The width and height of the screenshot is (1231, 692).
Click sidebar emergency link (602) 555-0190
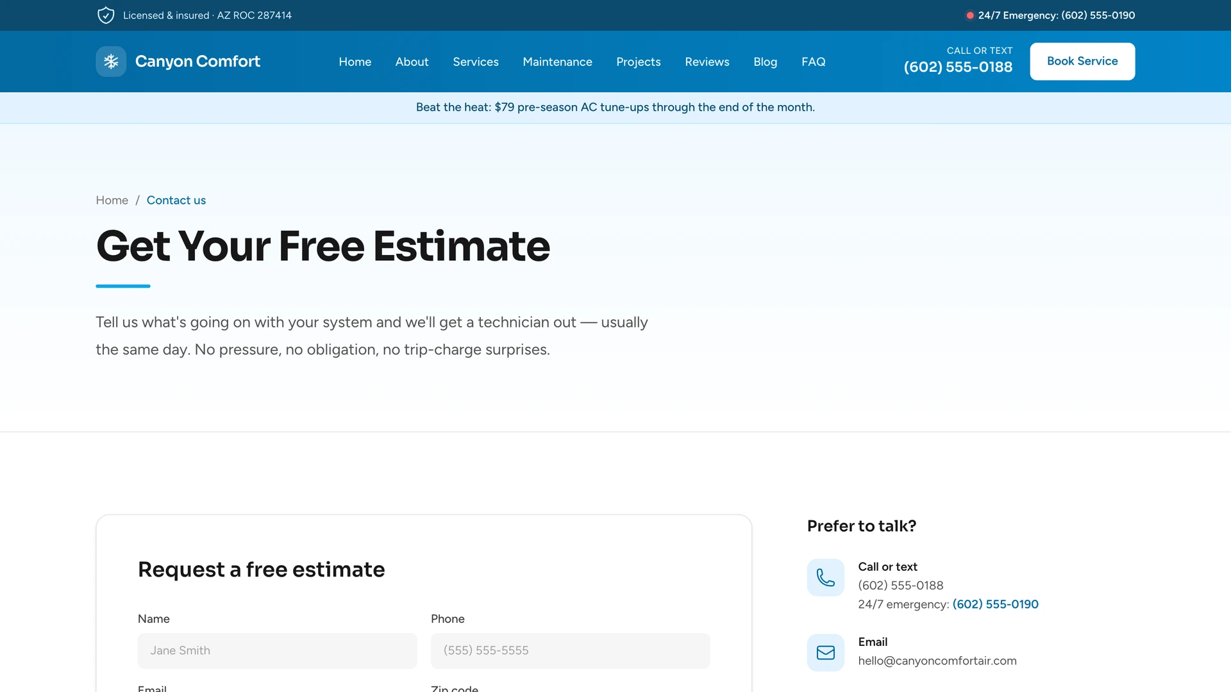995,604
